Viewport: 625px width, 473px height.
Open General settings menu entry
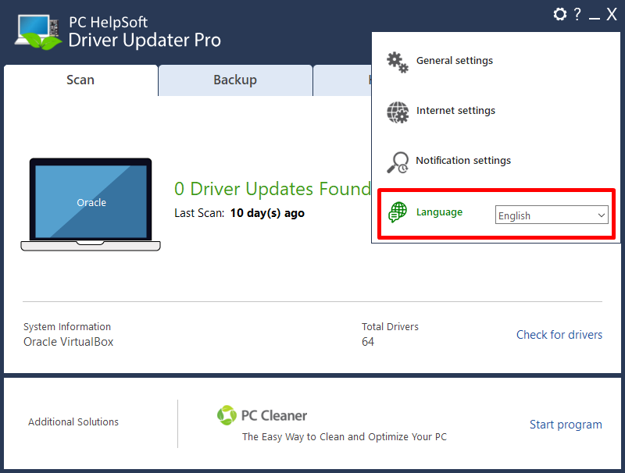point(455,61)
